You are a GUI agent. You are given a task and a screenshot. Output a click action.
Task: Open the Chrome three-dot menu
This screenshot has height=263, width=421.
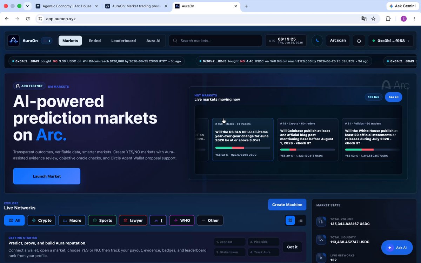pos(414,19)
